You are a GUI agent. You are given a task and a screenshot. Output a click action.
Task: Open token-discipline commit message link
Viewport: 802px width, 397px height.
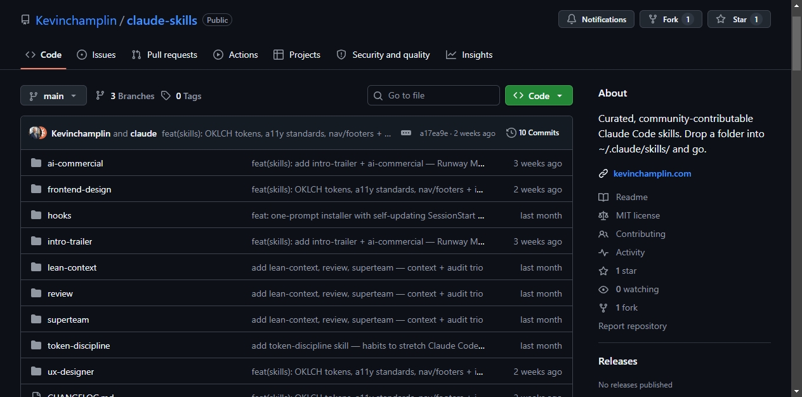pos(368,346)
